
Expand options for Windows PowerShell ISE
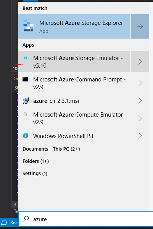(x=140, y=136)
